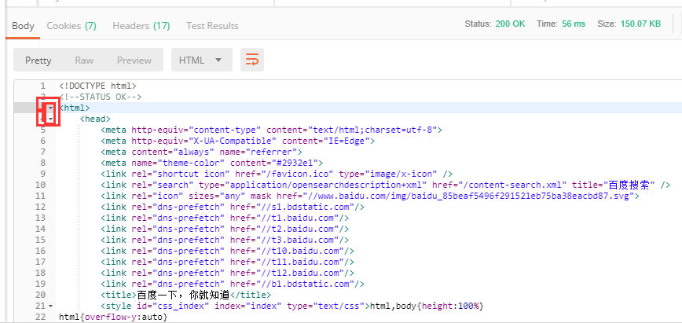Switch to the Body tab
Viewport: 682px width, 323px height.
pyautogui.click(x=23, y=26)
